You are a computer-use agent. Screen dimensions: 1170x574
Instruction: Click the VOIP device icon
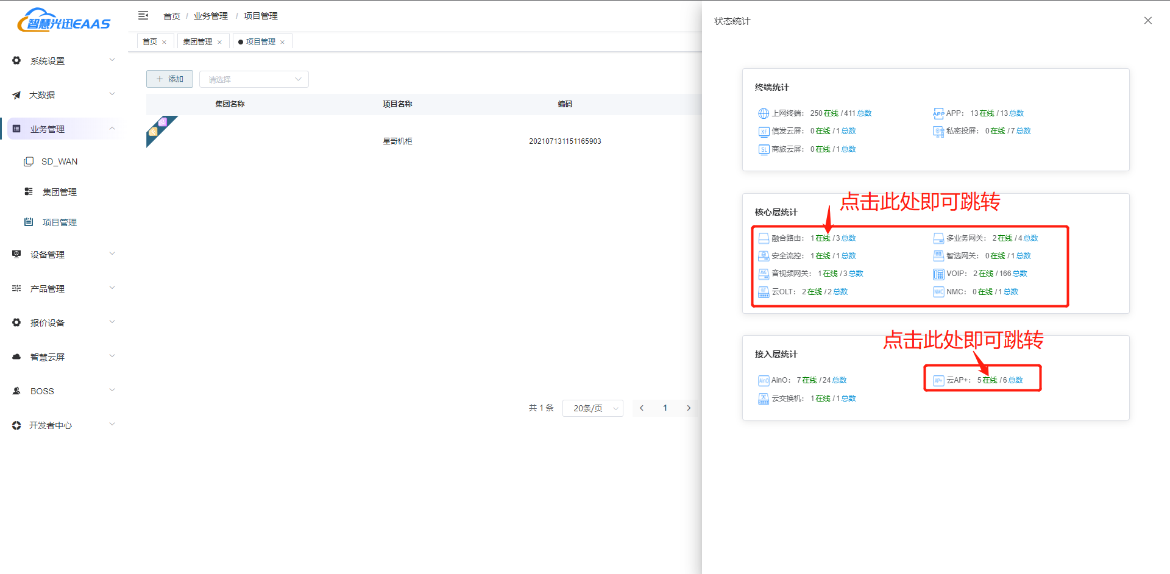pos(938,274)
